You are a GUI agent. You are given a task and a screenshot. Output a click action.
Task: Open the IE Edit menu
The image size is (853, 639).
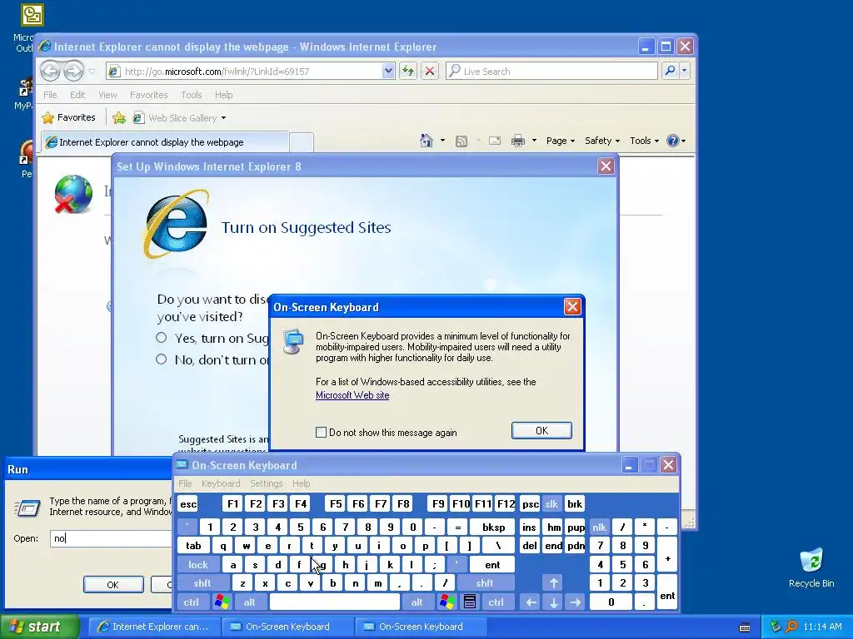[77, 95]
